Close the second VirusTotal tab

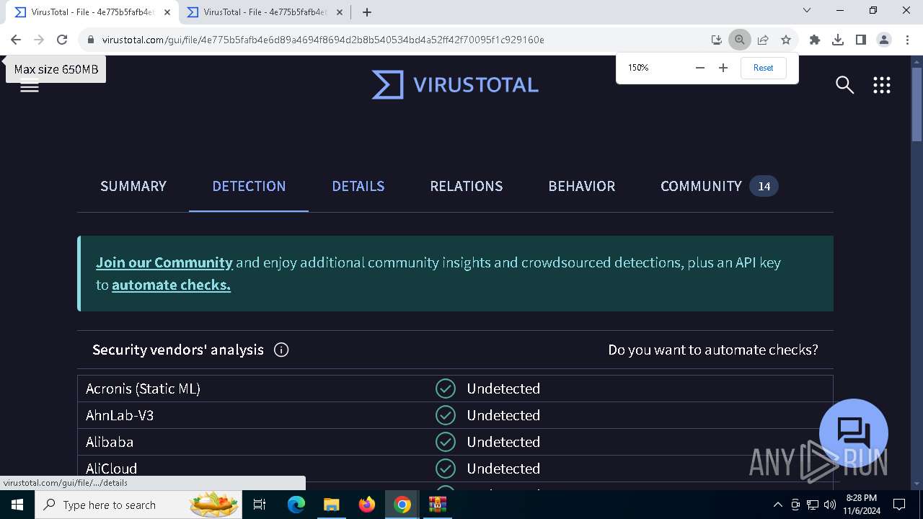coord(340,12)
